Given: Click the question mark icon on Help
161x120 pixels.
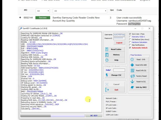Looking at the screenshot, I should tap(107, 60).
